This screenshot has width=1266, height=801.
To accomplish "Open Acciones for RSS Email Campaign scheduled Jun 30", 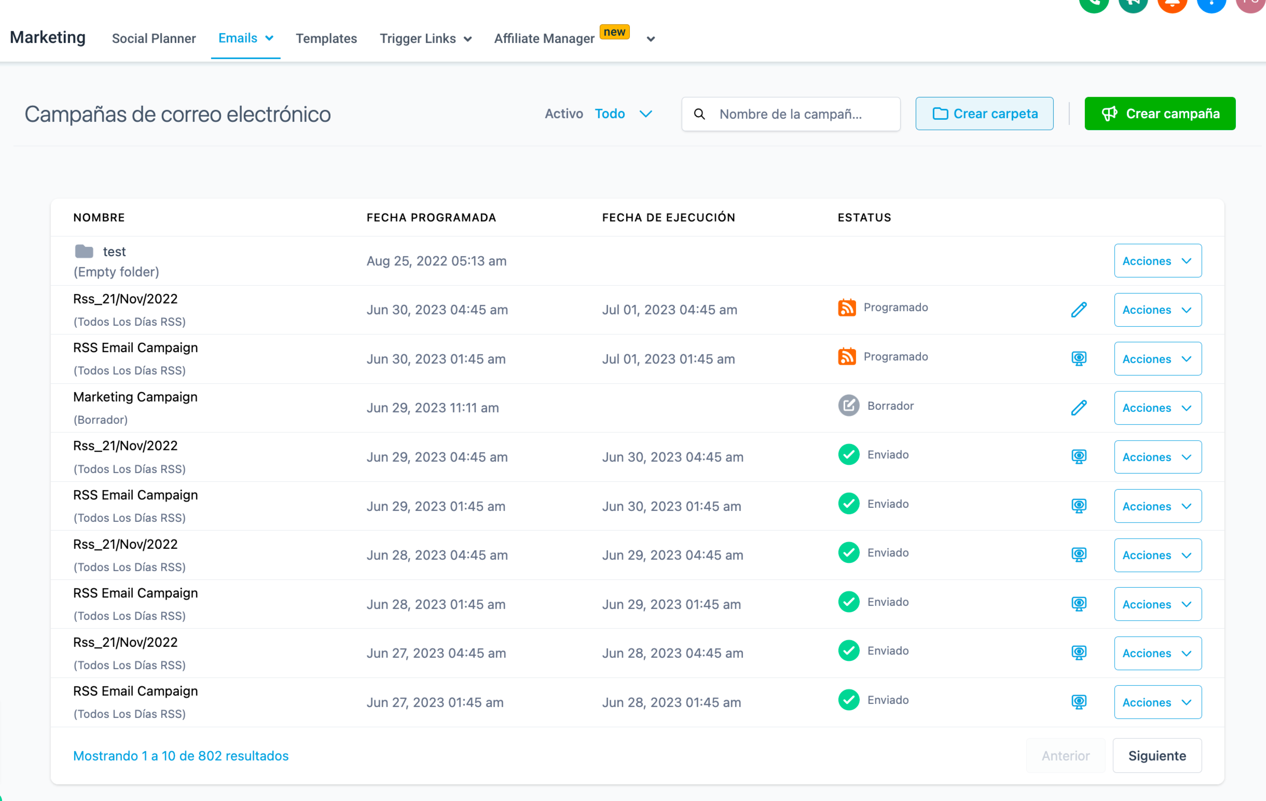I will pyautogui.click(x=1157, y=359).
